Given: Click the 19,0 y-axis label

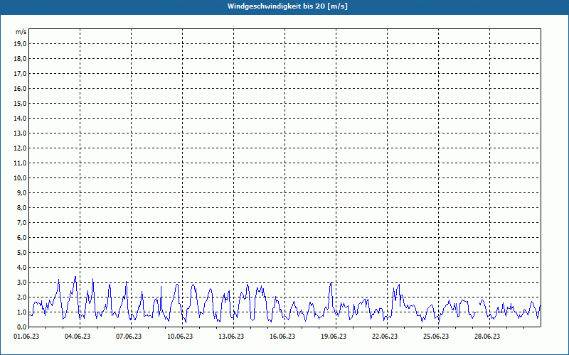Looking at the screenshot, I should point(20,44).
